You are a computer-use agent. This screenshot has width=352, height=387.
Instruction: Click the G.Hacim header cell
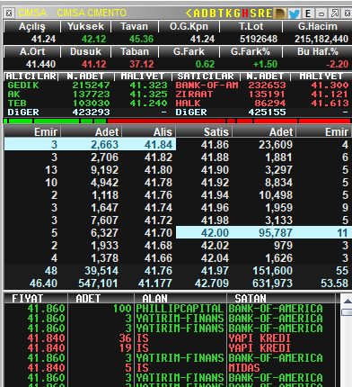pos(318,26)
